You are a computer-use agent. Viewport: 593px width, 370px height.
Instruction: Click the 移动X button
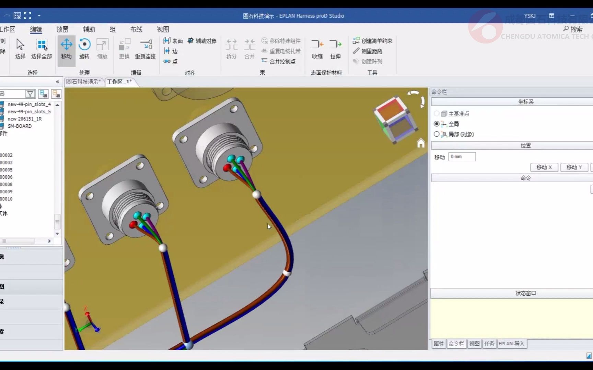click(x=544, y=167)
